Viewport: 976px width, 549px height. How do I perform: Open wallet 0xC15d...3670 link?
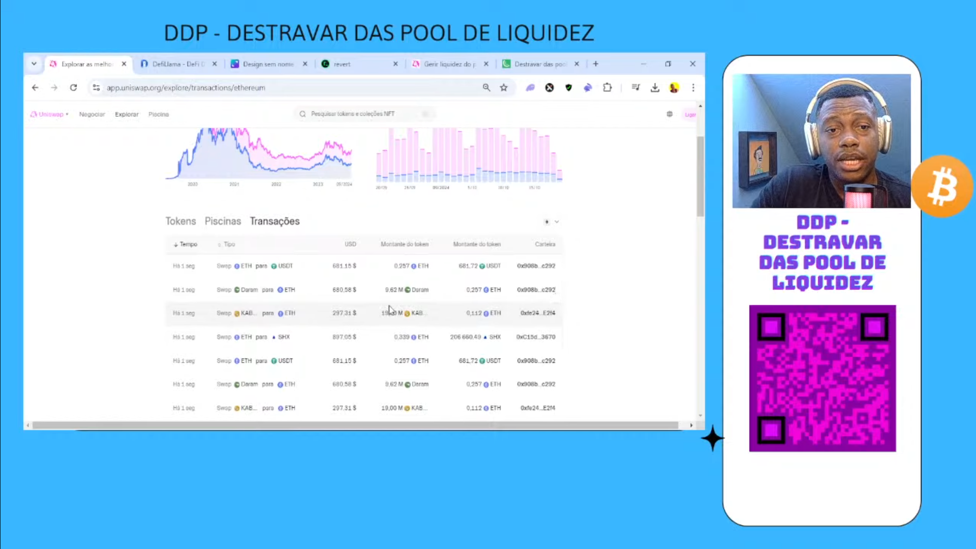(536, 337)
